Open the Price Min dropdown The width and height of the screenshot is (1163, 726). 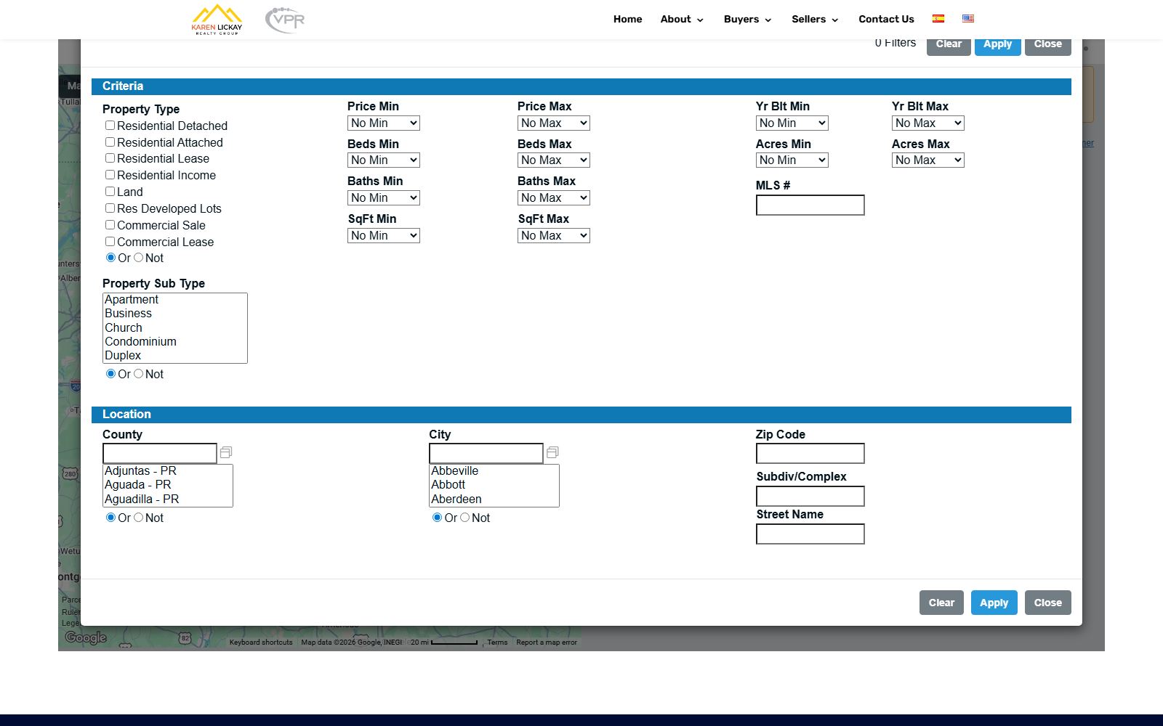coord(384,123)
